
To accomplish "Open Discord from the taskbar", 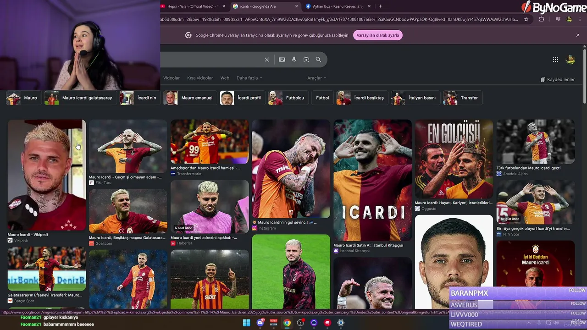I will tap(260, 323).
